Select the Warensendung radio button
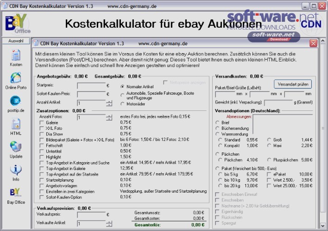Image resolution: width=328 pixels, height=231 pixels. pyautogui.click(x=217, y=134)
